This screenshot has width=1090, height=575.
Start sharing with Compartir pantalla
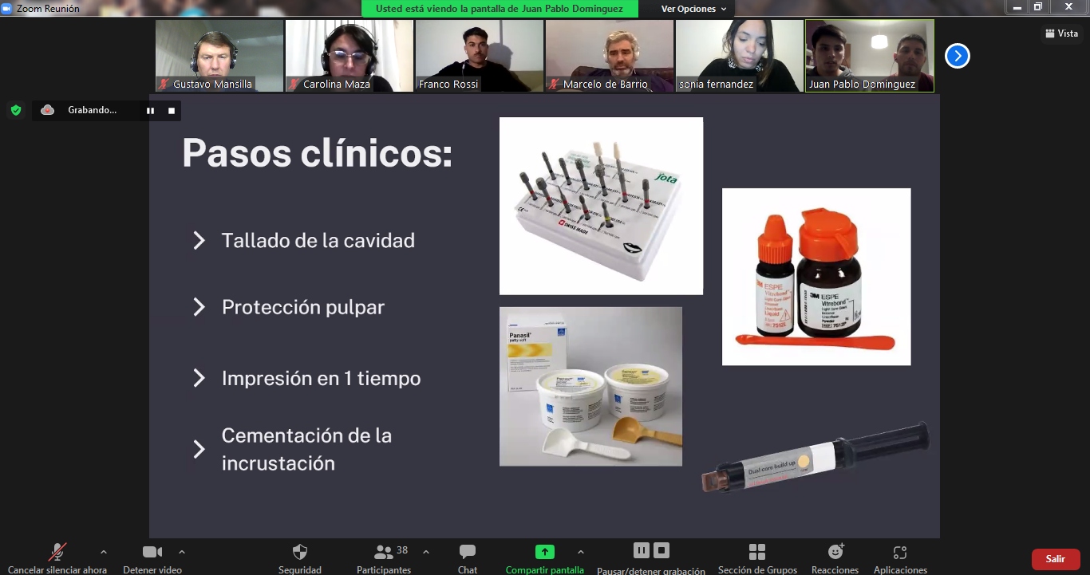click(546, 556)
